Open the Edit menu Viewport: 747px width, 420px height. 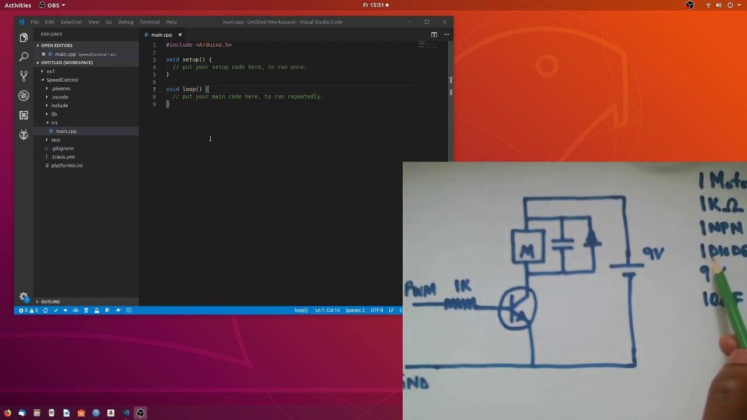point(50,22)
